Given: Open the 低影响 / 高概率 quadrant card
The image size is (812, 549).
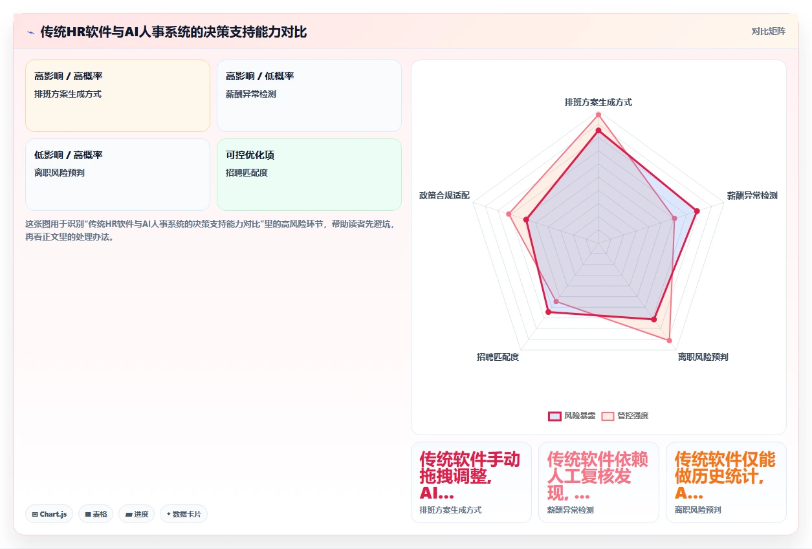Looking at the screenshot, I should point(118,175).
